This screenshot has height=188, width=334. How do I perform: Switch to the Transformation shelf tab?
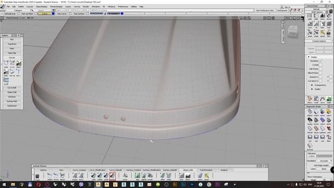click(206, 170)
